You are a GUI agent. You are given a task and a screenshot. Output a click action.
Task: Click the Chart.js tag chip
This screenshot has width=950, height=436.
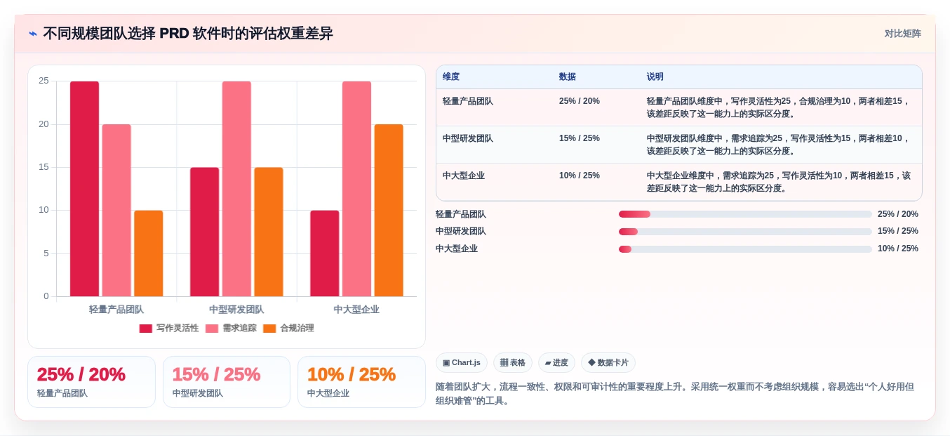coord(462,363)
